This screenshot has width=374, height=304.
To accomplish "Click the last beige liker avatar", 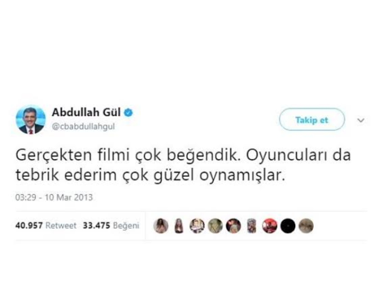I will (306, 226).
